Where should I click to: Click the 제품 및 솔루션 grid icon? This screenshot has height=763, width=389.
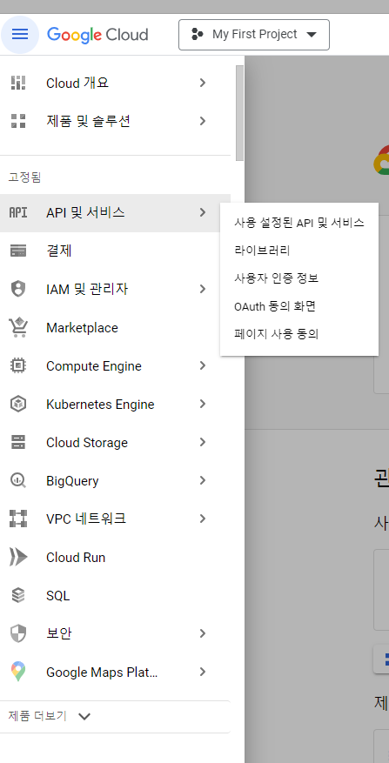[18, 121]
